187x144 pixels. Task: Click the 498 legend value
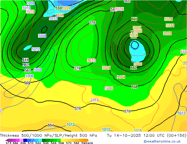click(x=23, y=143)
